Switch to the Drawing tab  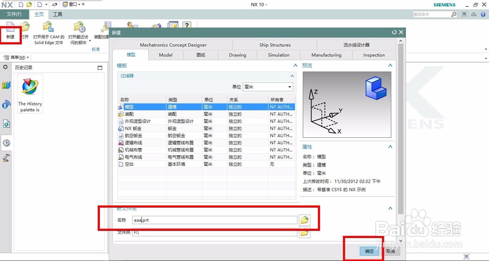238,55
